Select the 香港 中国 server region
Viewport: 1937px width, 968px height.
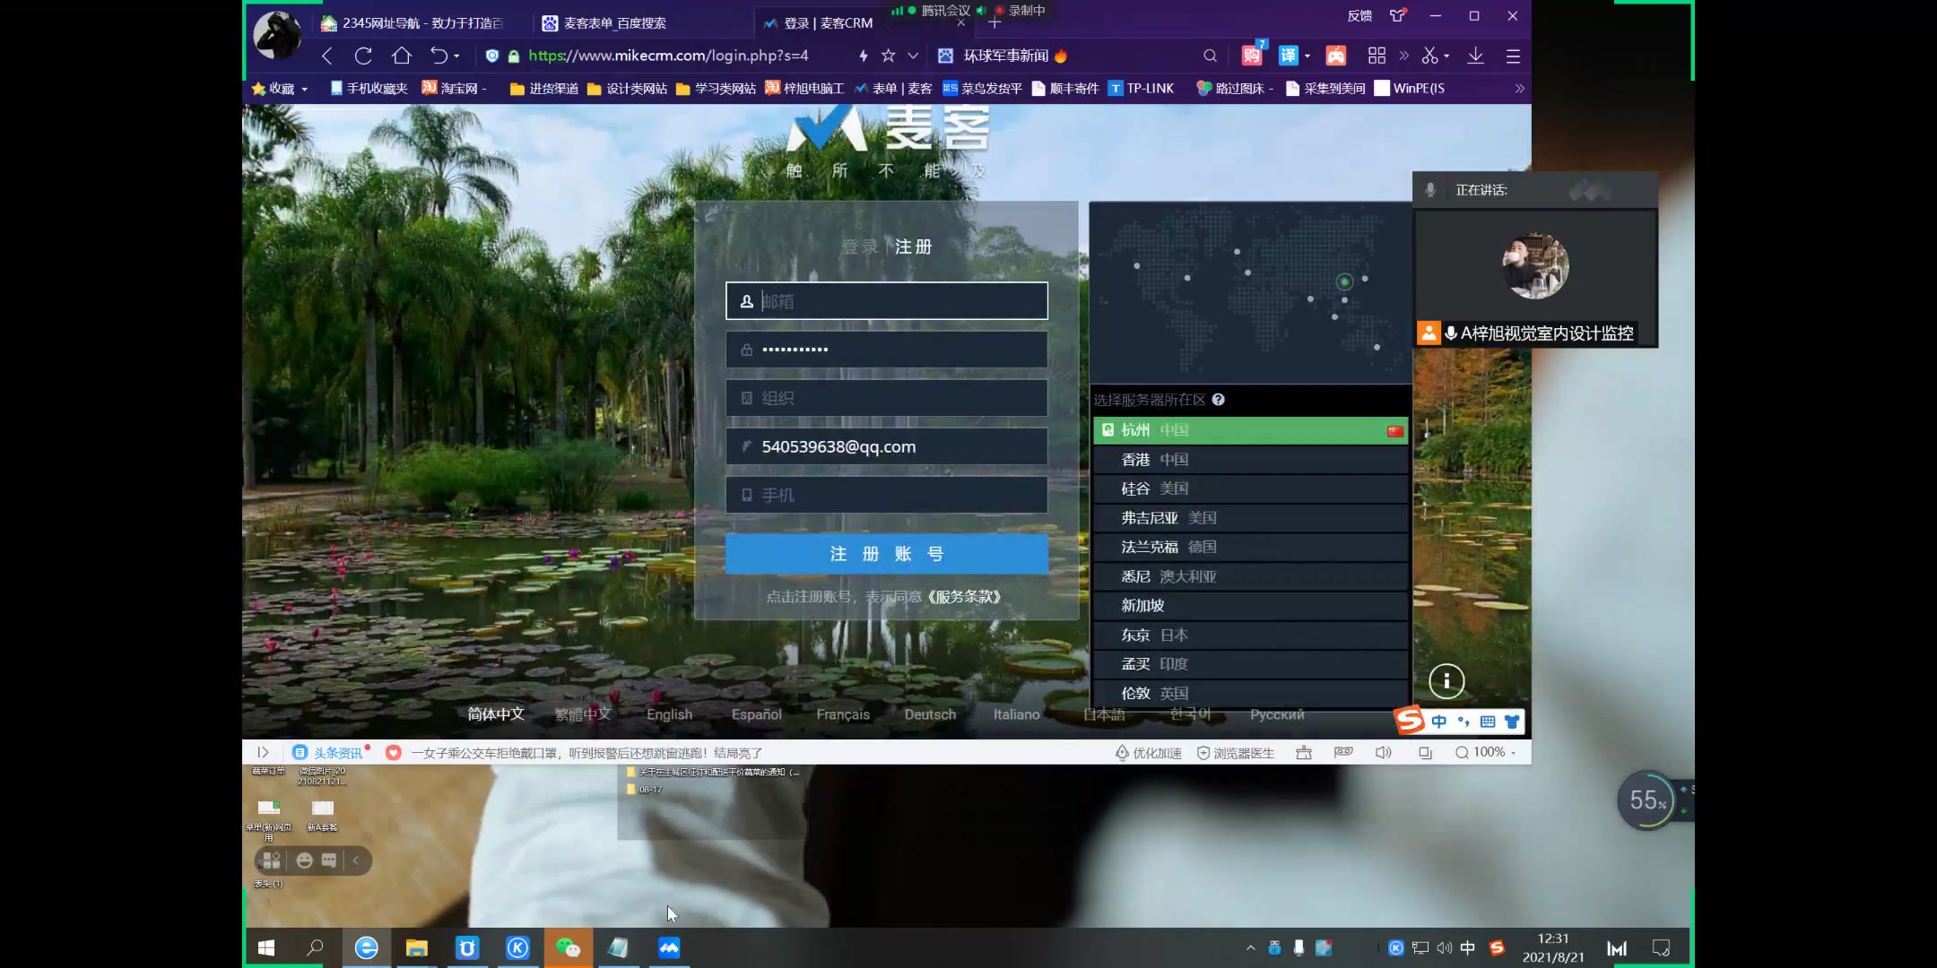coord(1250,460)
